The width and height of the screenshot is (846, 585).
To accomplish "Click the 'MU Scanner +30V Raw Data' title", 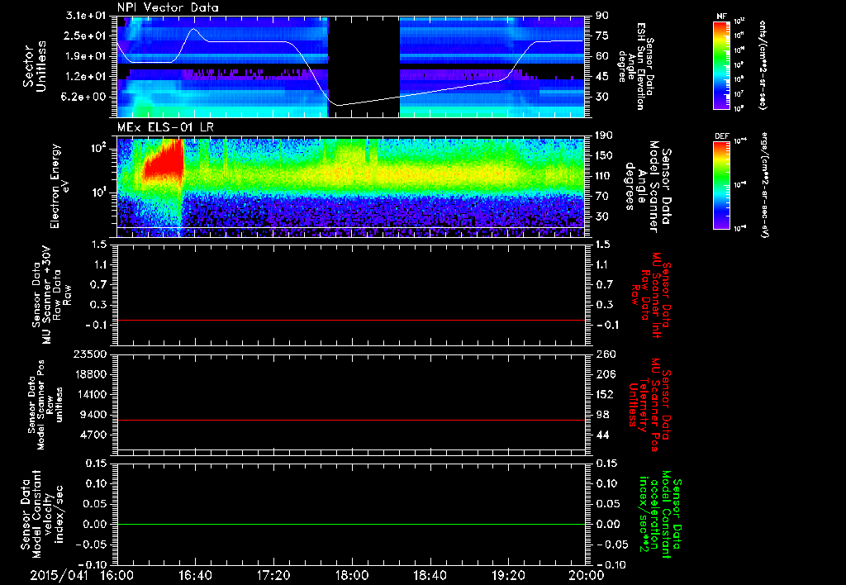I will (x=50, y=295).
